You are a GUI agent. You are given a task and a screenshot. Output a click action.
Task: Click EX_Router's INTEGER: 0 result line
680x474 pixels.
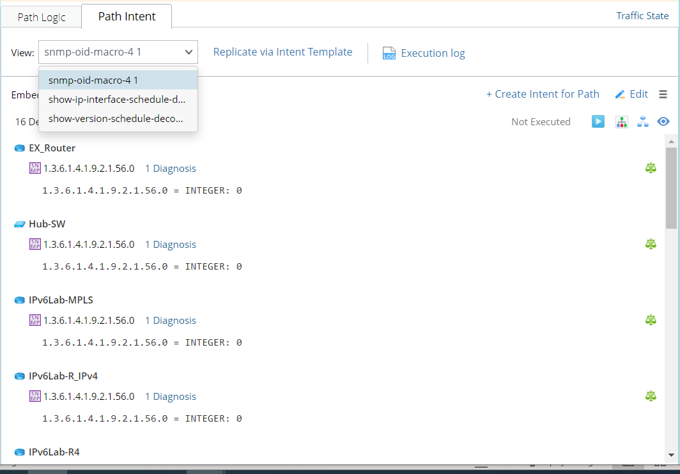tap(142, 190)
